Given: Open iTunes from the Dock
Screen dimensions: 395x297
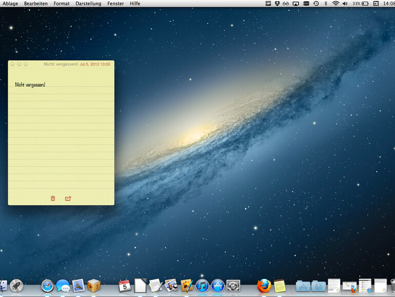Looking at the screenshot, I should (202, 286).
